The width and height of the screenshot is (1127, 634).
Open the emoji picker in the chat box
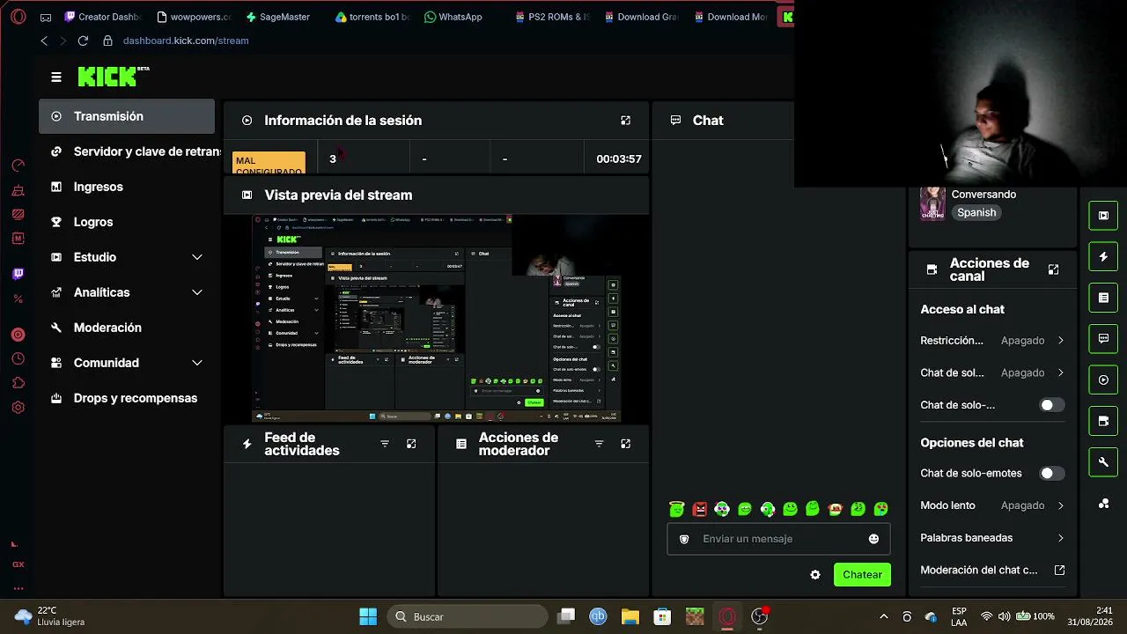(873, 539)
